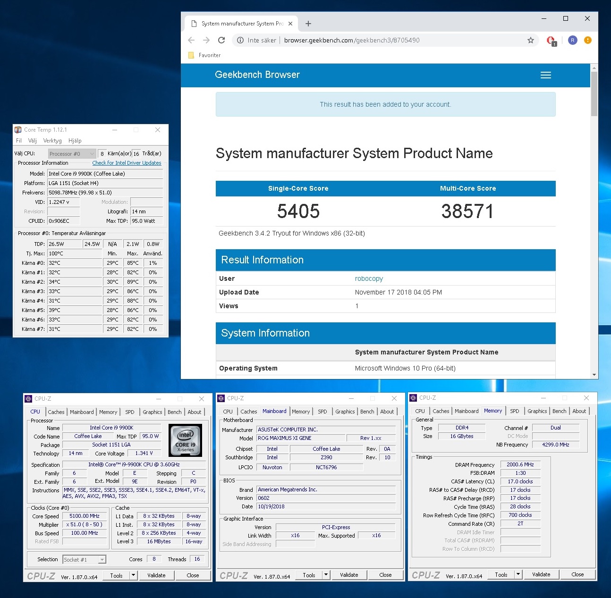
Task: Click Kärna #5 temperature 39°C reading
Action: coord(75,310)
